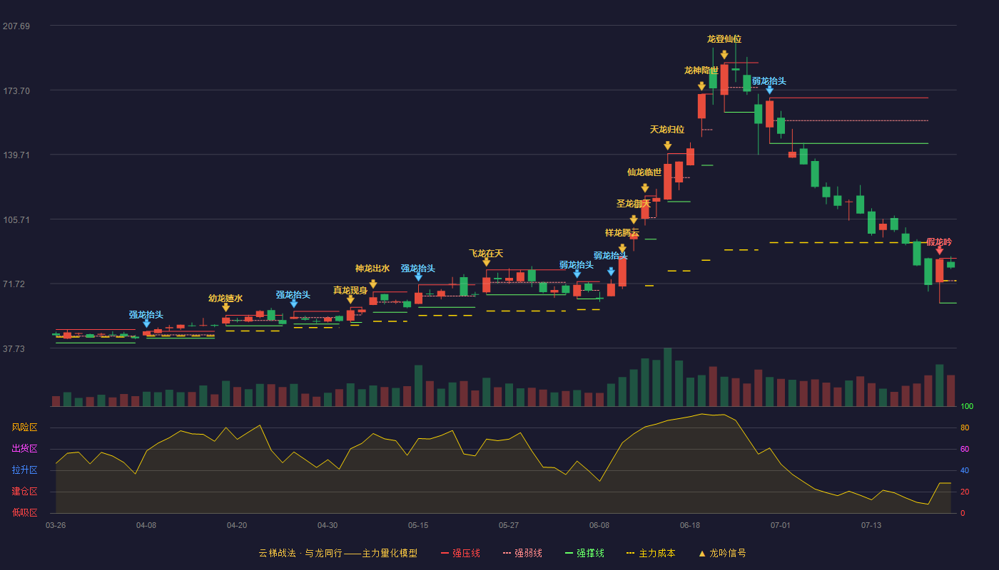Click the arrow under 龙神降世
Image resolution: width=999 pixels, height=570 pixels.
coord(701,86)
